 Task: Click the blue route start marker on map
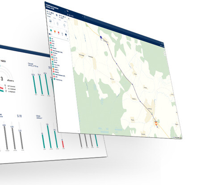click(x=101, y=37)
